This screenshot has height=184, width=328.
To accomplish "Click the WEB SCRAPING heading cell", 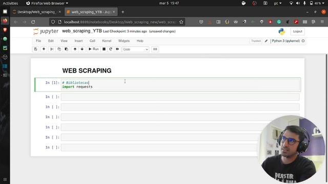I will 87,71.
